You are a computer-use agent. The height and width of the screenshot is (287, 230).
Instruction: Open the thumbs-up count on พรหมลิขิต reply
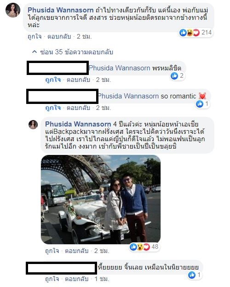pos(177,76)
